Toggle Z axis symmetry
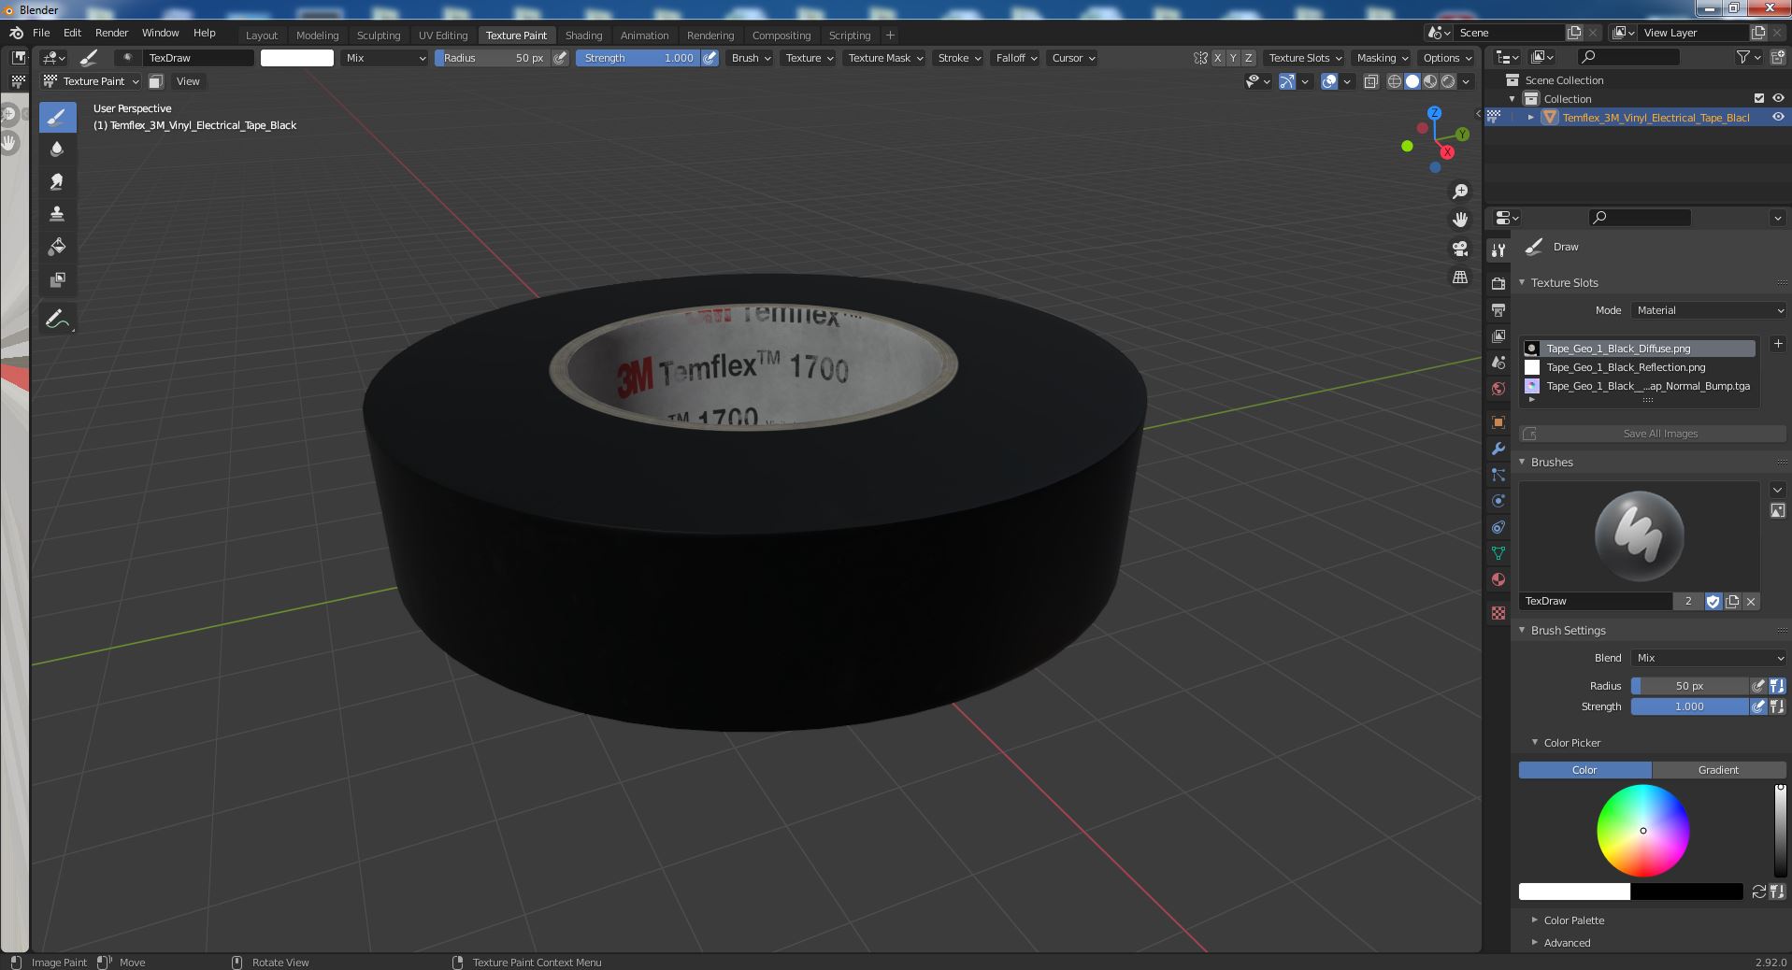 pos(1248,58)
